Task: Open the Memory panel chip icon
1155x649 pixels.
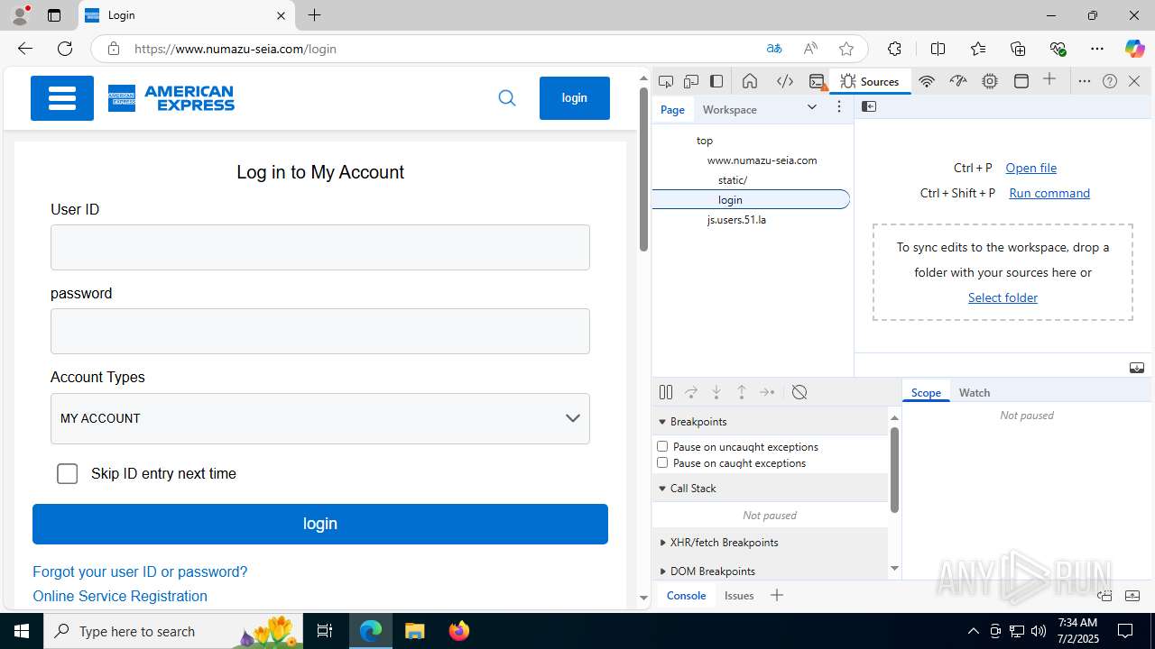Action: tap(990, 81)
